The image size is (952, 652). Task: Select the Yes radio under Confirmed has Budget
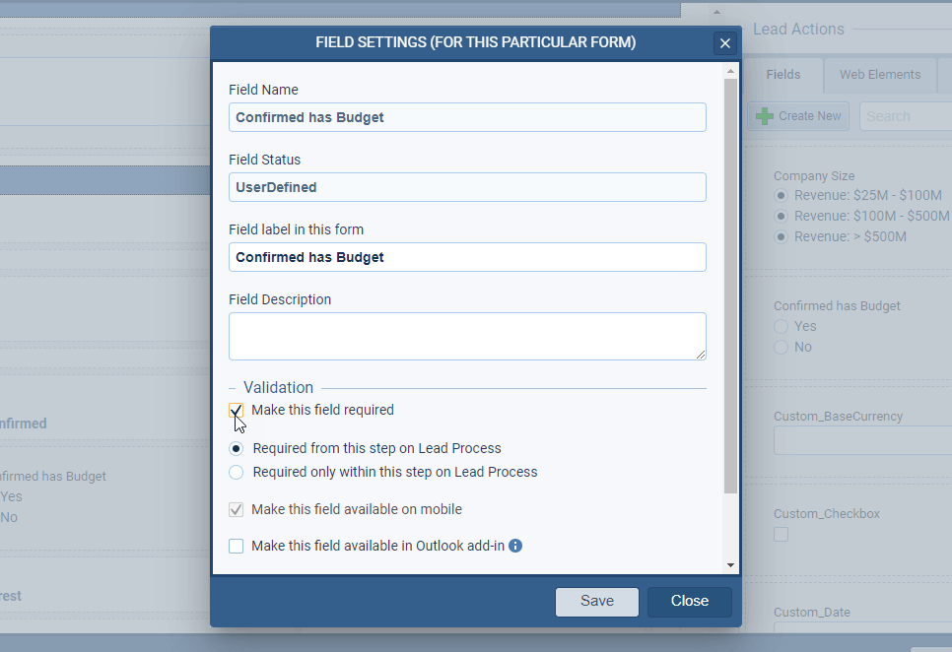point(782,326)
